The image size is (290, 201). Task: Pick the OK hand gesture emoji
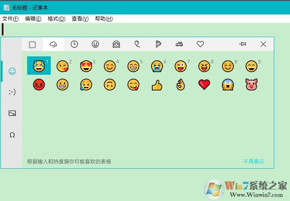(x=181, y=85)
